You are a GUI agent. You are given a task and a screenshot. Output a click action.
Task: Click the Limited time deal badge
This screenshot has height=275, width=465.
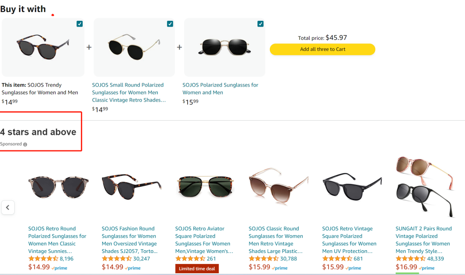point(197,269)
